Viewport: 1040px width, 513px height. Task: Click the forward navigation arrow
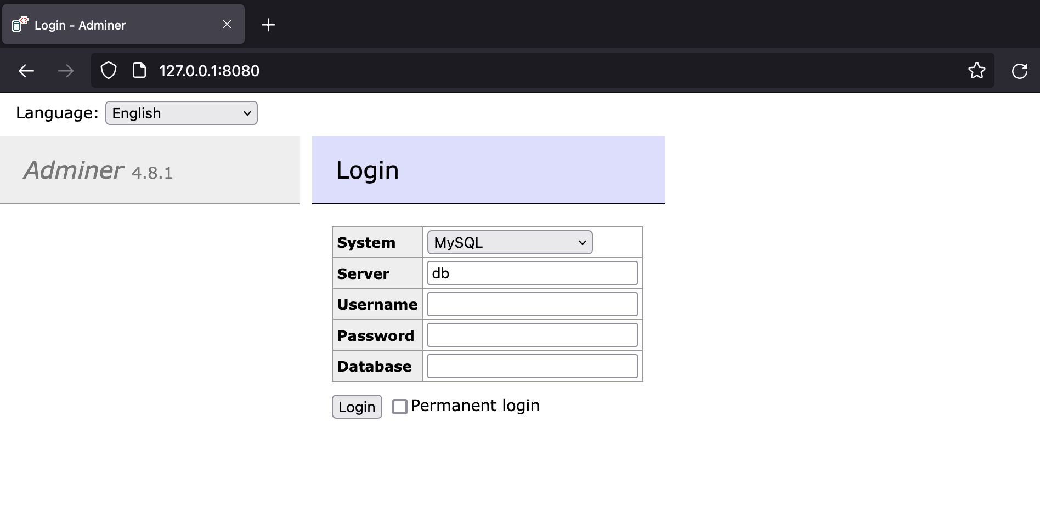click(66, 70)
